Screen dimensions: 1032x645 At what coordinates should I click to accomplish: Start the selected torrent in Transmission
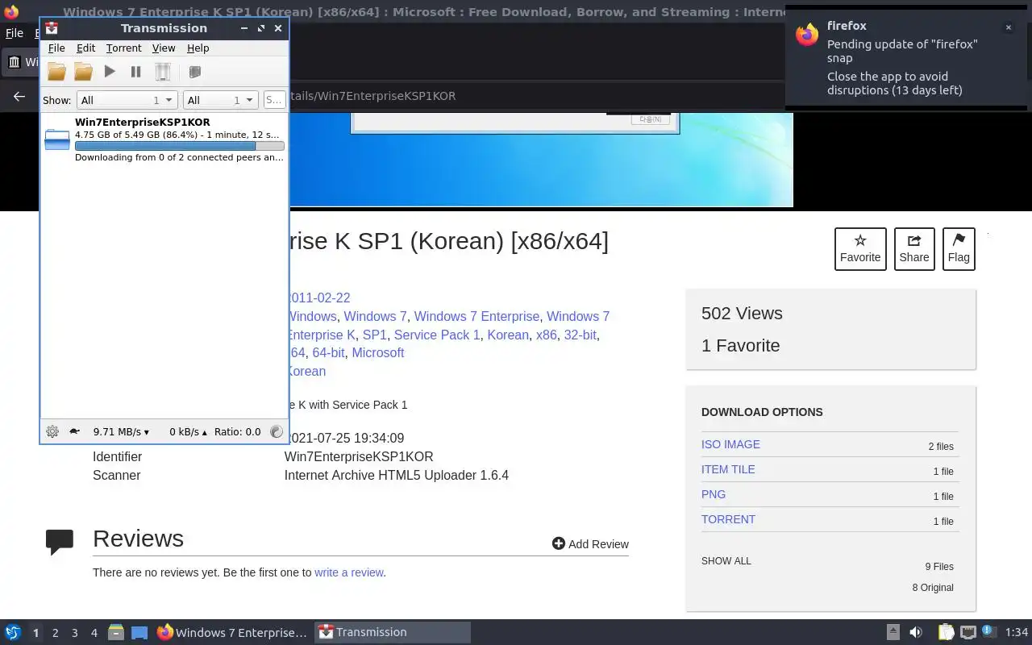click(x=110, y=72)
